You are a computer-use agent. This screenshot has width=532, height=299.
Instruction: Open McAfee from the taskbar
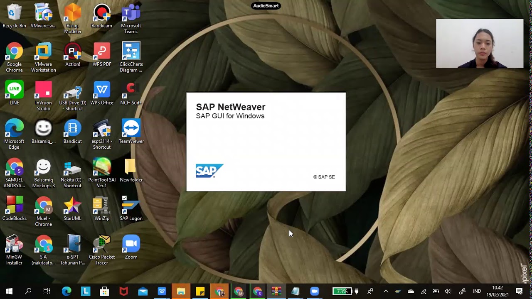(124, 292)
